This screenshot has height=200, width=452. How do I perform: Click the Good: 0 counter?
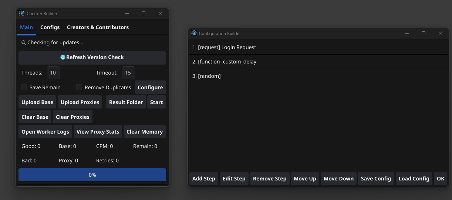[31, 146]
